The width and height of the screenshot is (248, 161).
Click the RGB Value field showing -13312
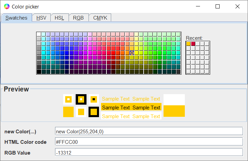(x=149, y=152)
